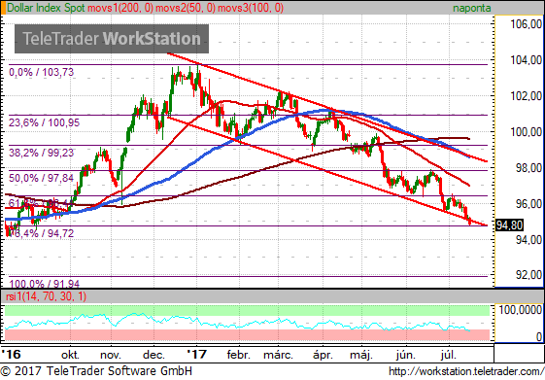Click the 2017 TeleTrader Software GmbH copyright text
Image resolution: width=545 pixels, height=380 pixels.
tap(96, 371)
